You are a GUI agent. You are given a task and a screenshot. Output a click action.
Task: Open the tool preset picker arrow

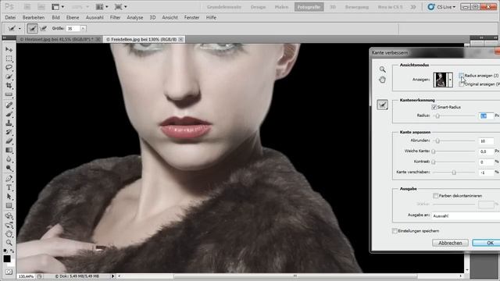(20, 28)
